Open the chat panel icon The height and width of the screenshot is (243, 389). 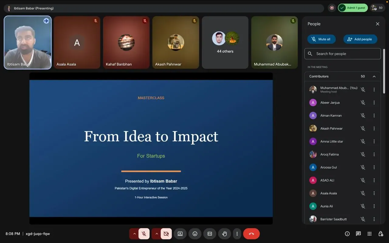[358, 234]
